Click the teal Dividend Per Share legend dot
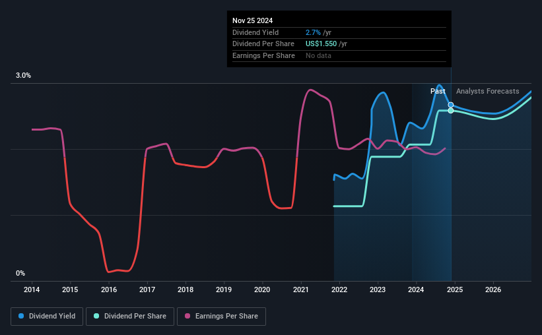Viewport: 542px width, 335px height. [x=96, y=316]
